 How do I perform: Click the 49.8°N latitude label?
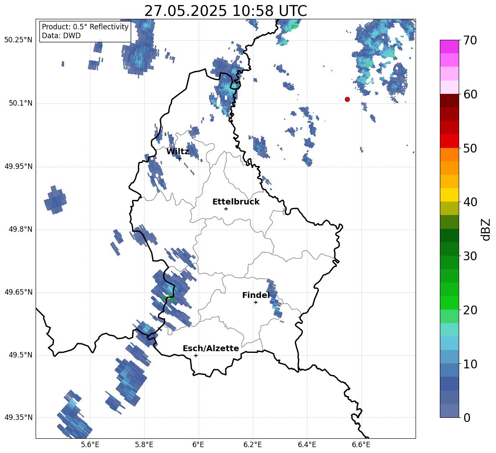click(x=21, y=229)
